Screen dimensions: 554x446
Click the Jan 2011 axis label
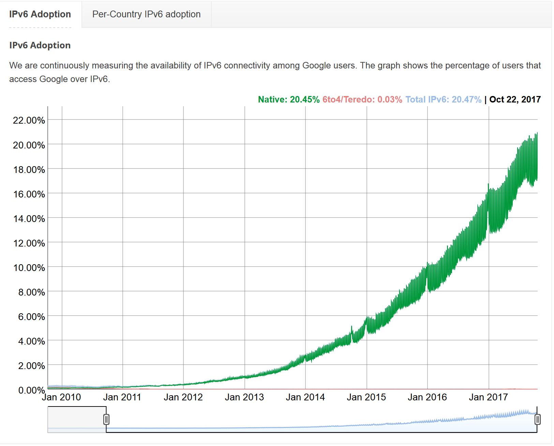click(122, 397)
